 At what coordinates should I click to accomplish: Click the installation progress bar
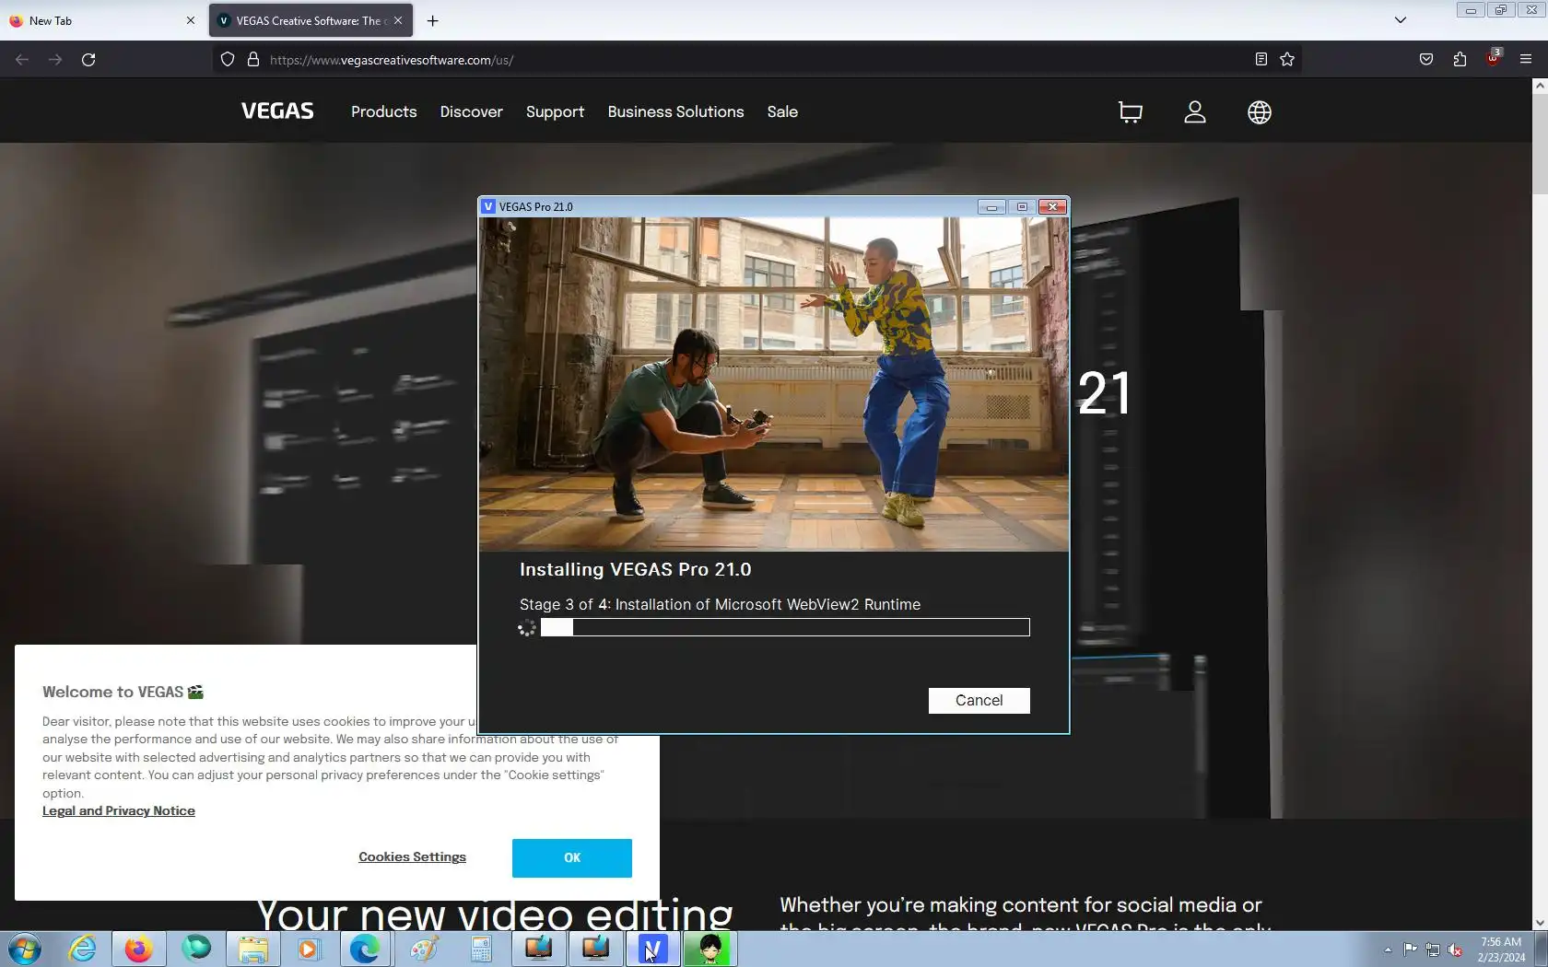point(785,627)
